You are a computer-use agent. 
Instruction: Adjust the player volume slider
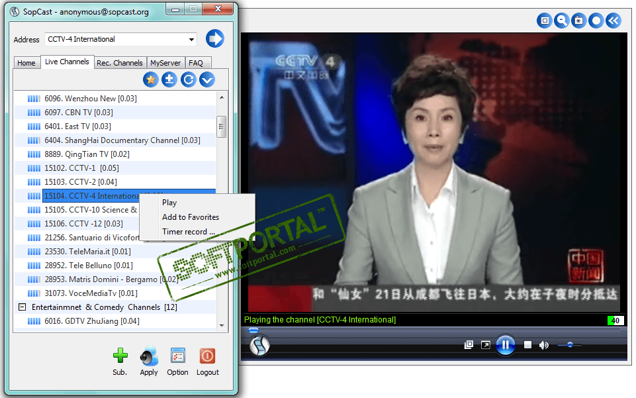569,345
